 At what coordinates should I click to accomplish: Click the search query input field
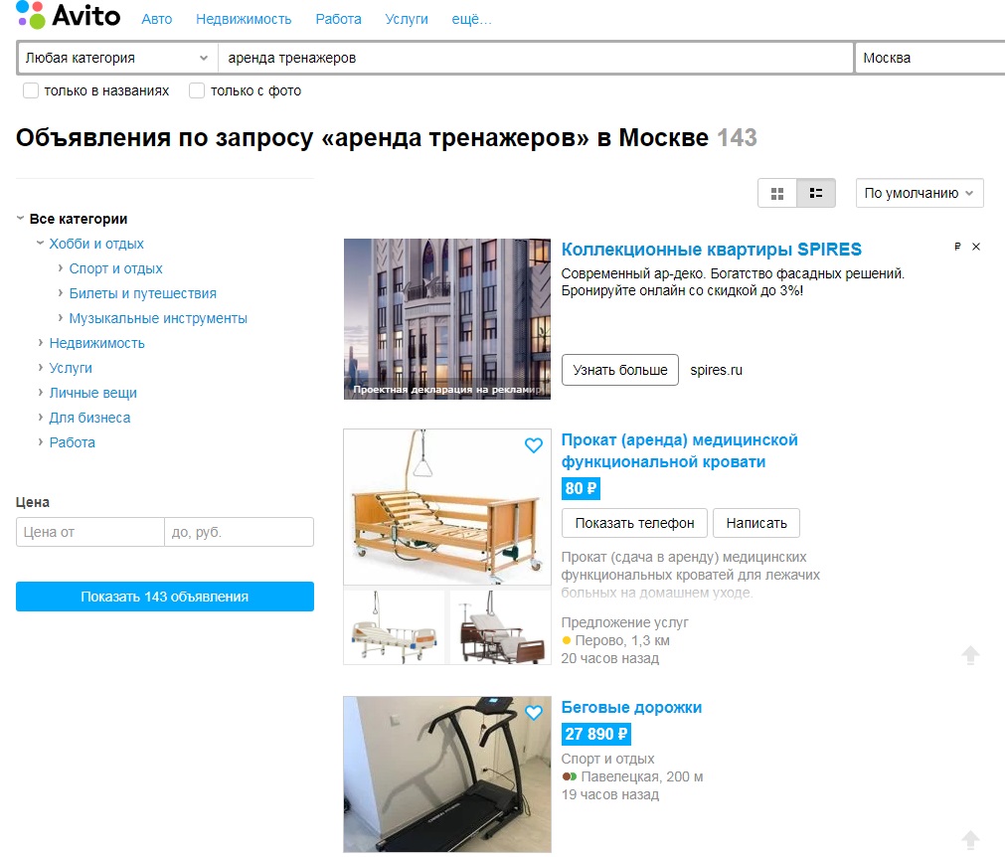[x=536, y=58]
